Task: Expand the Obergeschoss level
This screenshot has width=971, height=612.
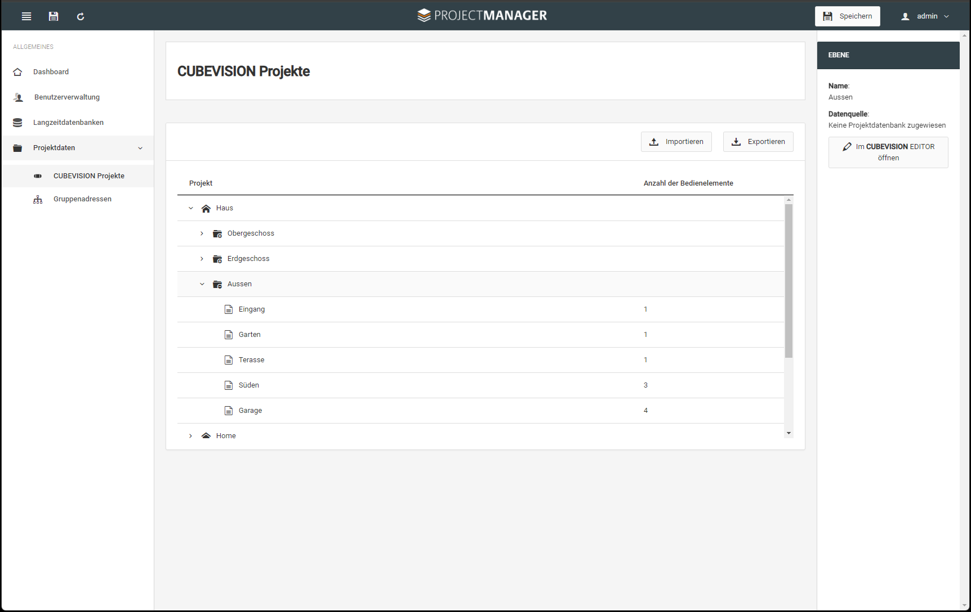Action: pos(202,233)
